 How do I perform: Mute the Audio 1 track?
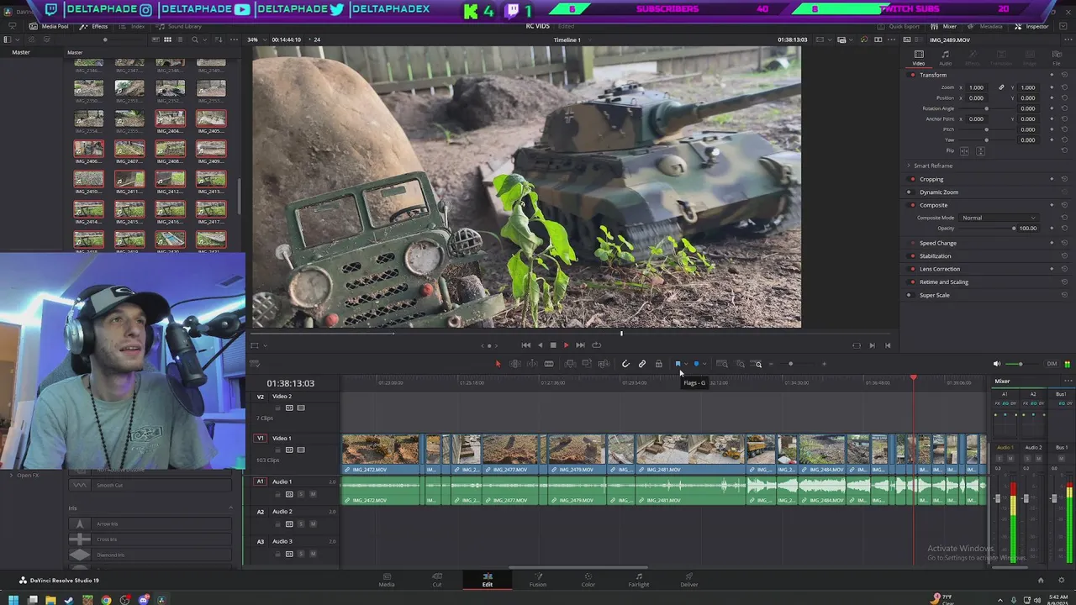(x=313, y=494)
